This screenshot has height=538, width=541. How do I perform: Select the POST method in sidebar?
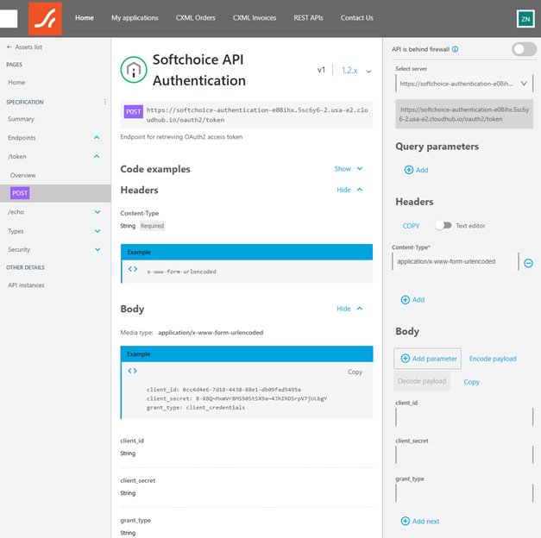[x=20, y=193]
